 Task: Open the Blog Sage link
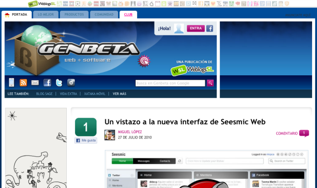[x=44, y=94]
